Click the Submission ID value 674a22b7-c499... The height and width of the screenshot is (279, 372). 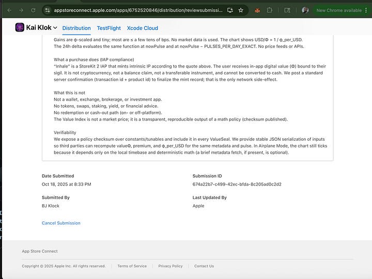(237, 184)
